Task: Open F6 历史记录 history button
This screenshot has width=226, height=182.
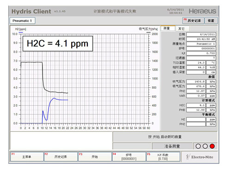Action: (193, 21)
